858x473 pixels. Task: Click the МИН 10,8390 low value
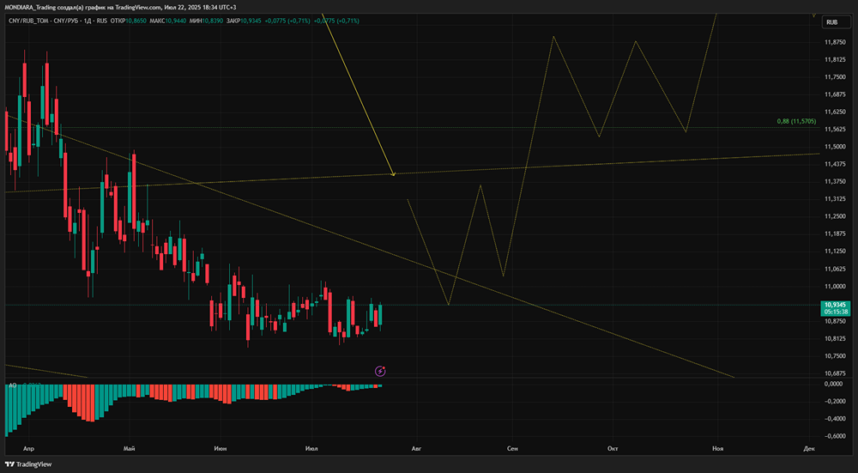tap(205, 21)
